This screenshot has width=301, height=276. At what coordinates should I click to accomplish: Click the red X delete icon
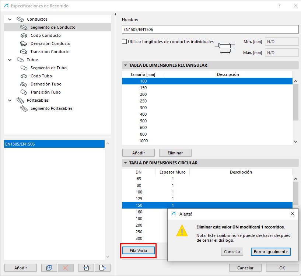click(x=66, y=268)
